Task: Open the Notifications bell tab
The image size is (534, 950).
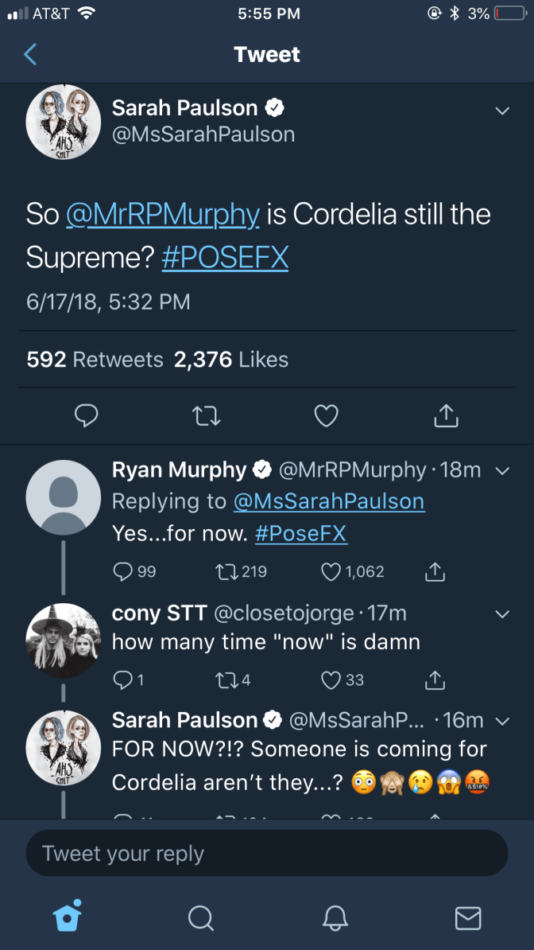Action: coord(335,917)
